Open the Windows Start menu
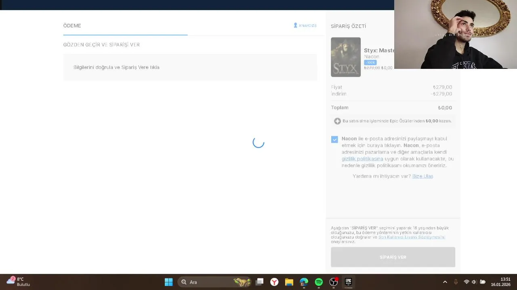The image size is (517, 290). tap(169, 282)
